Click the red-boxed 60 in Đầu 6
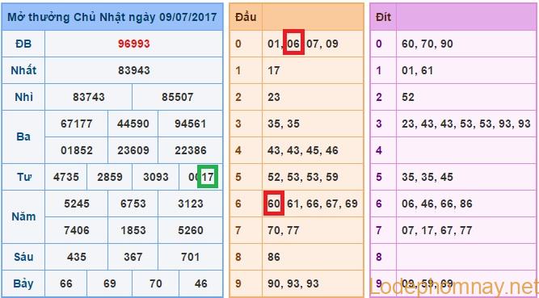The width and height of the screenshot is (539, 298). tap(274, 204)
